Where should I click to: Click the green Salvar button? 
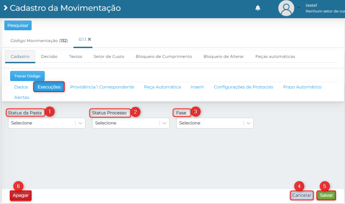click(326, 195)
